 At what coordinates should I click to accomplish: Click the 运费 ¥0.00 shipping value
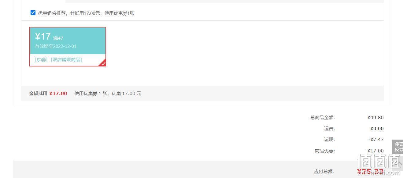pyautogui.click(x=377, y=129)
